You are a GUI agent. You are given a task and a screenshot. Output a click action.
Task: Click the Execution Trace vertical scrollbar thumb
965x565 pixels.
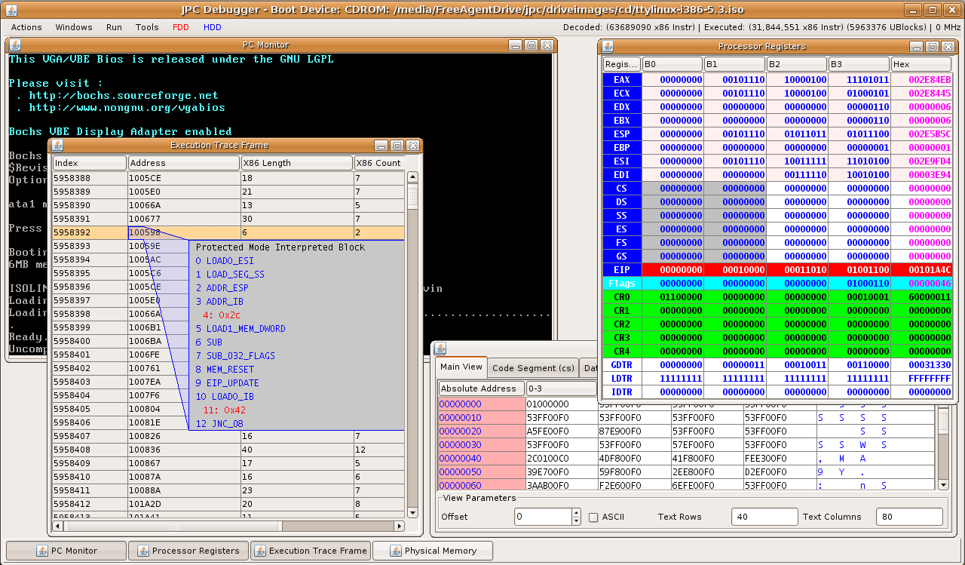tap(412, 198)
